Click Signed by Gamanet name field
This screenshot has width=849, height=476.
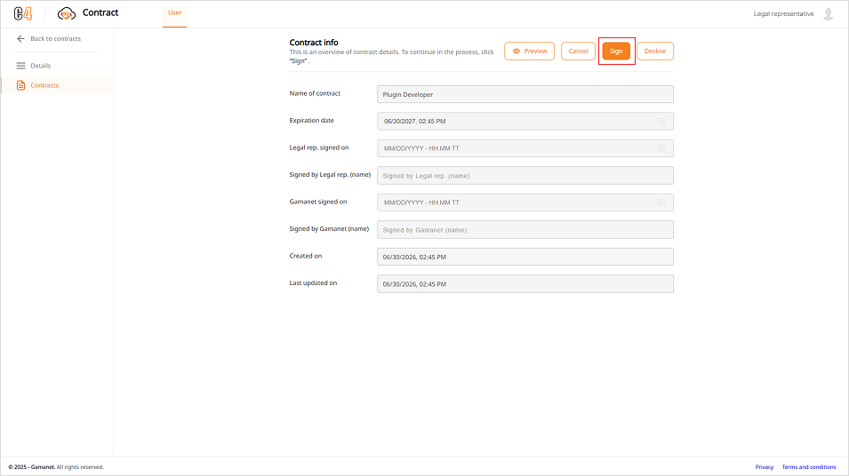pyautogui.click(x=525, y=229)
